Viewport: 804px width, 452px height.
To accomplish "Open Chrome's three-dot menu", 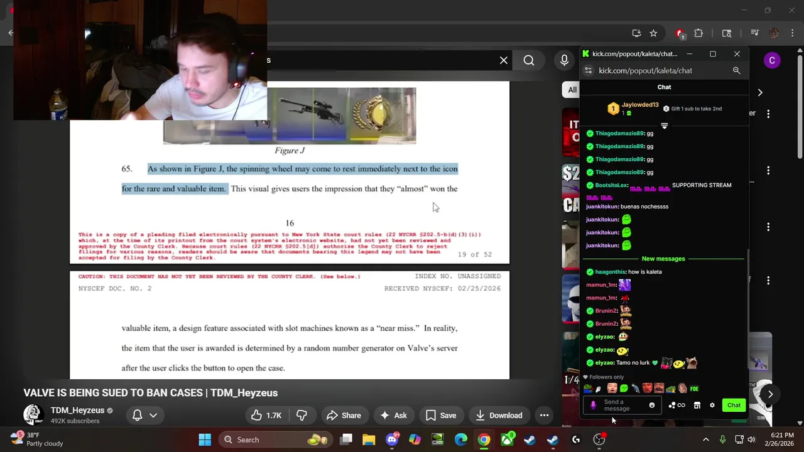I will click(791, 33).
